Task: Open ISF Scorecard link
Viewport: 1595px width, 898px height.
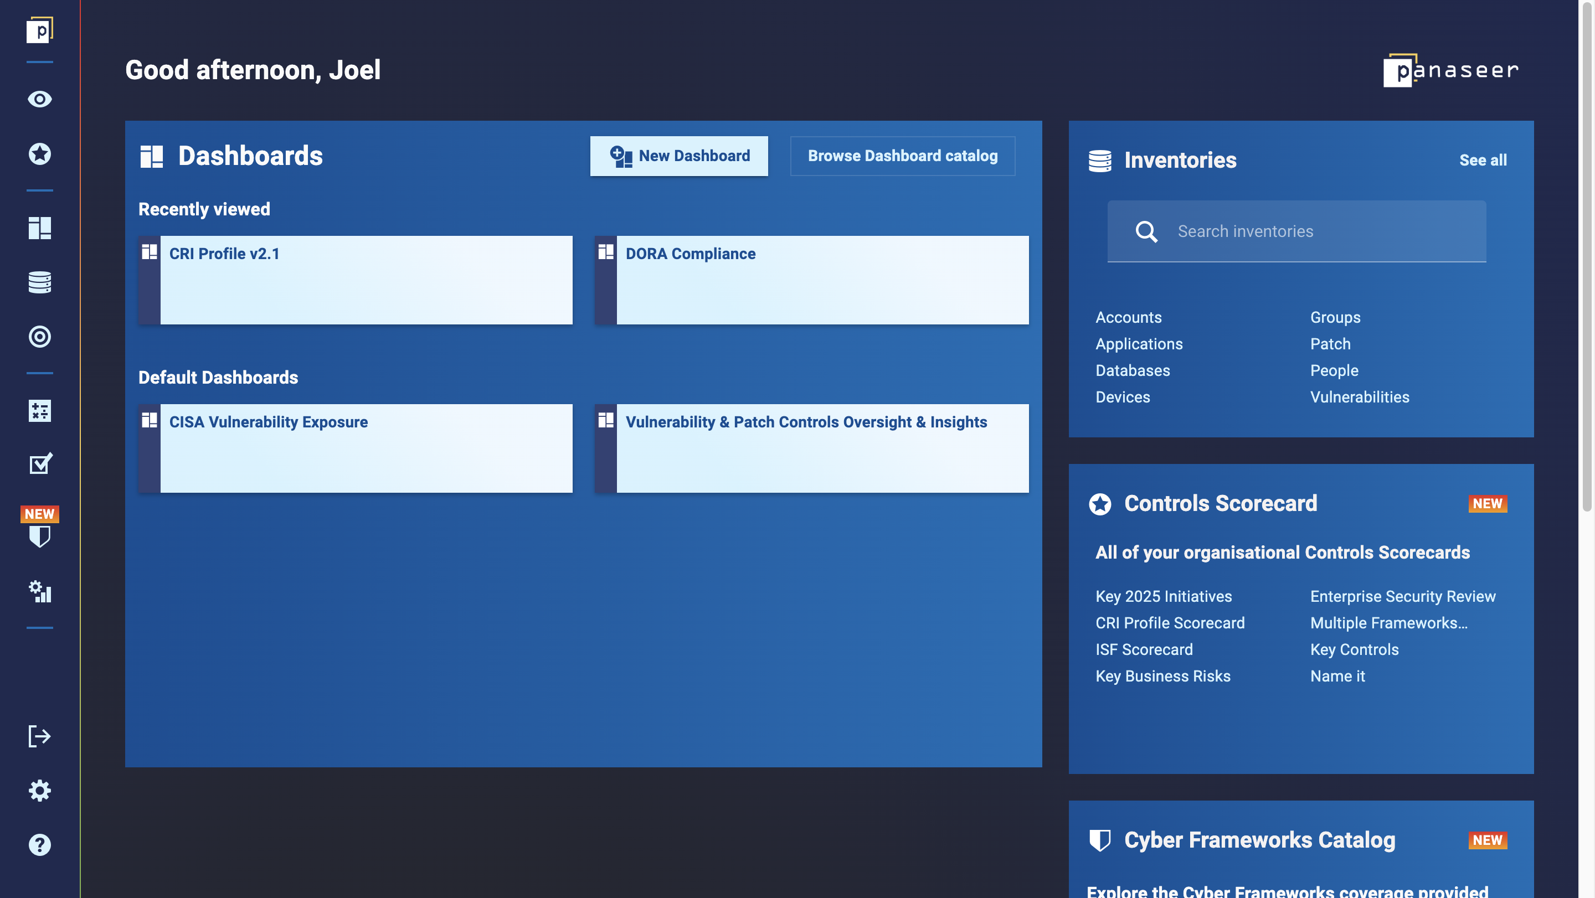Action: click(x=1144, y=650)
